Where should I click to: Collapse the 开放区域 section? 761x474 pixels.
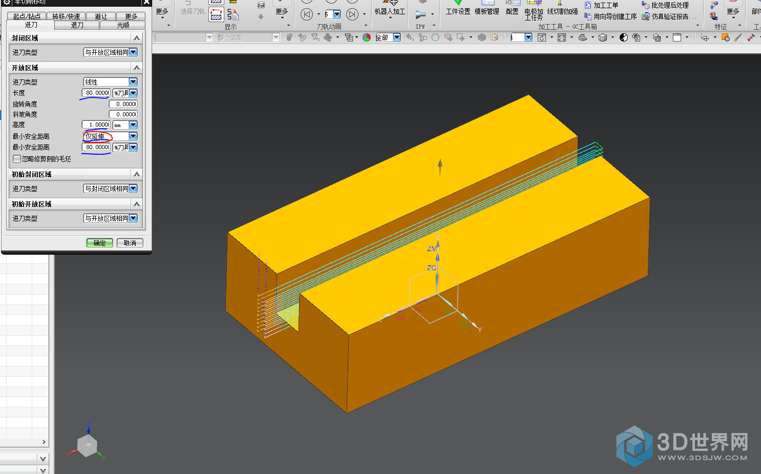pyautogui.click(x=137, y=68)
